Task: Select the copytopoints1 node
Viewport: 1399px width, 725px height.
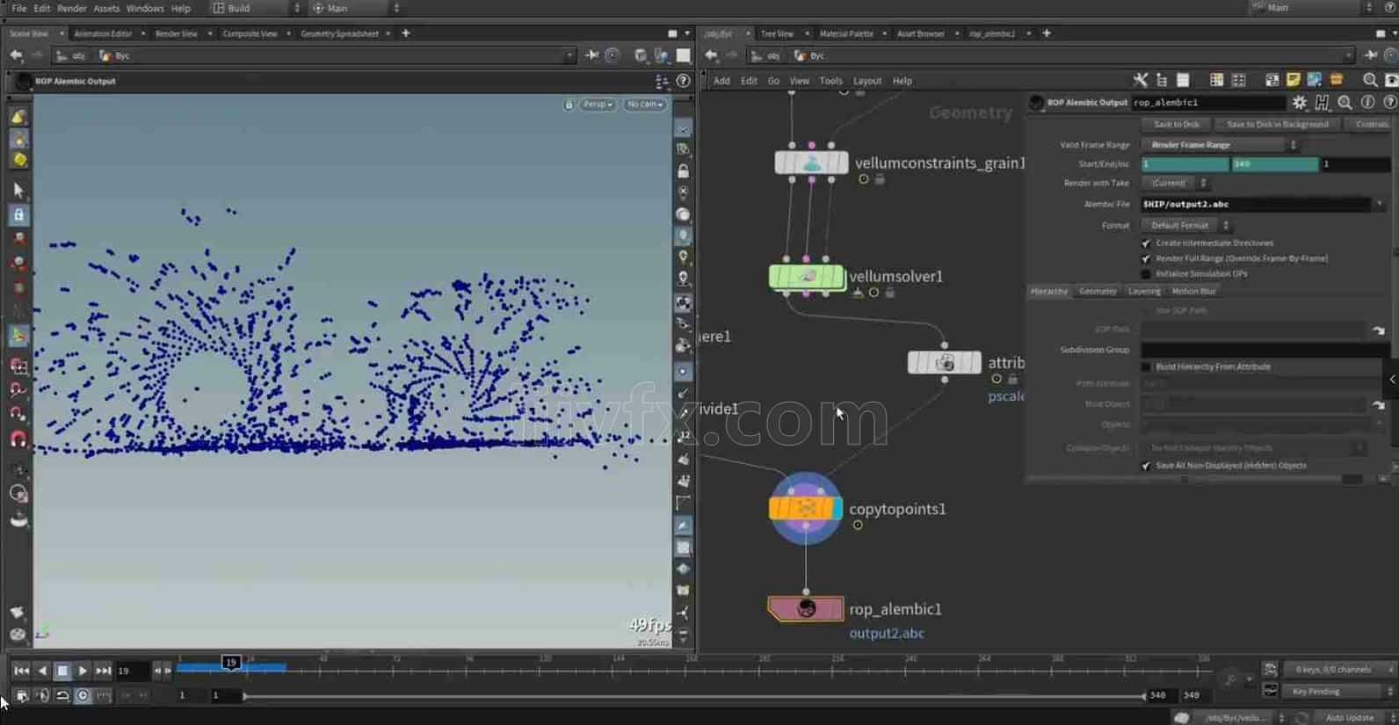Action: click(x=806, y=508)
